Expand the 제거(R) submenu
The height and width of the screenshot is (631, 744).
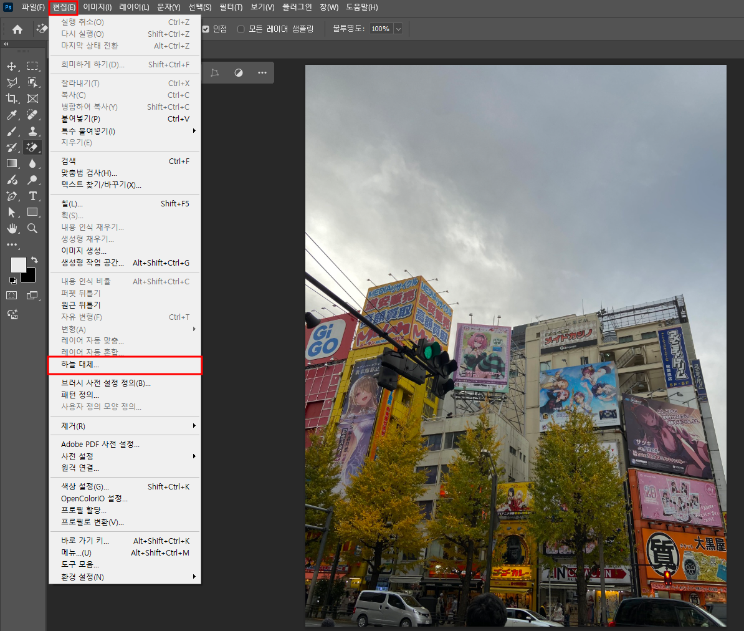click(x=125, y=426)
